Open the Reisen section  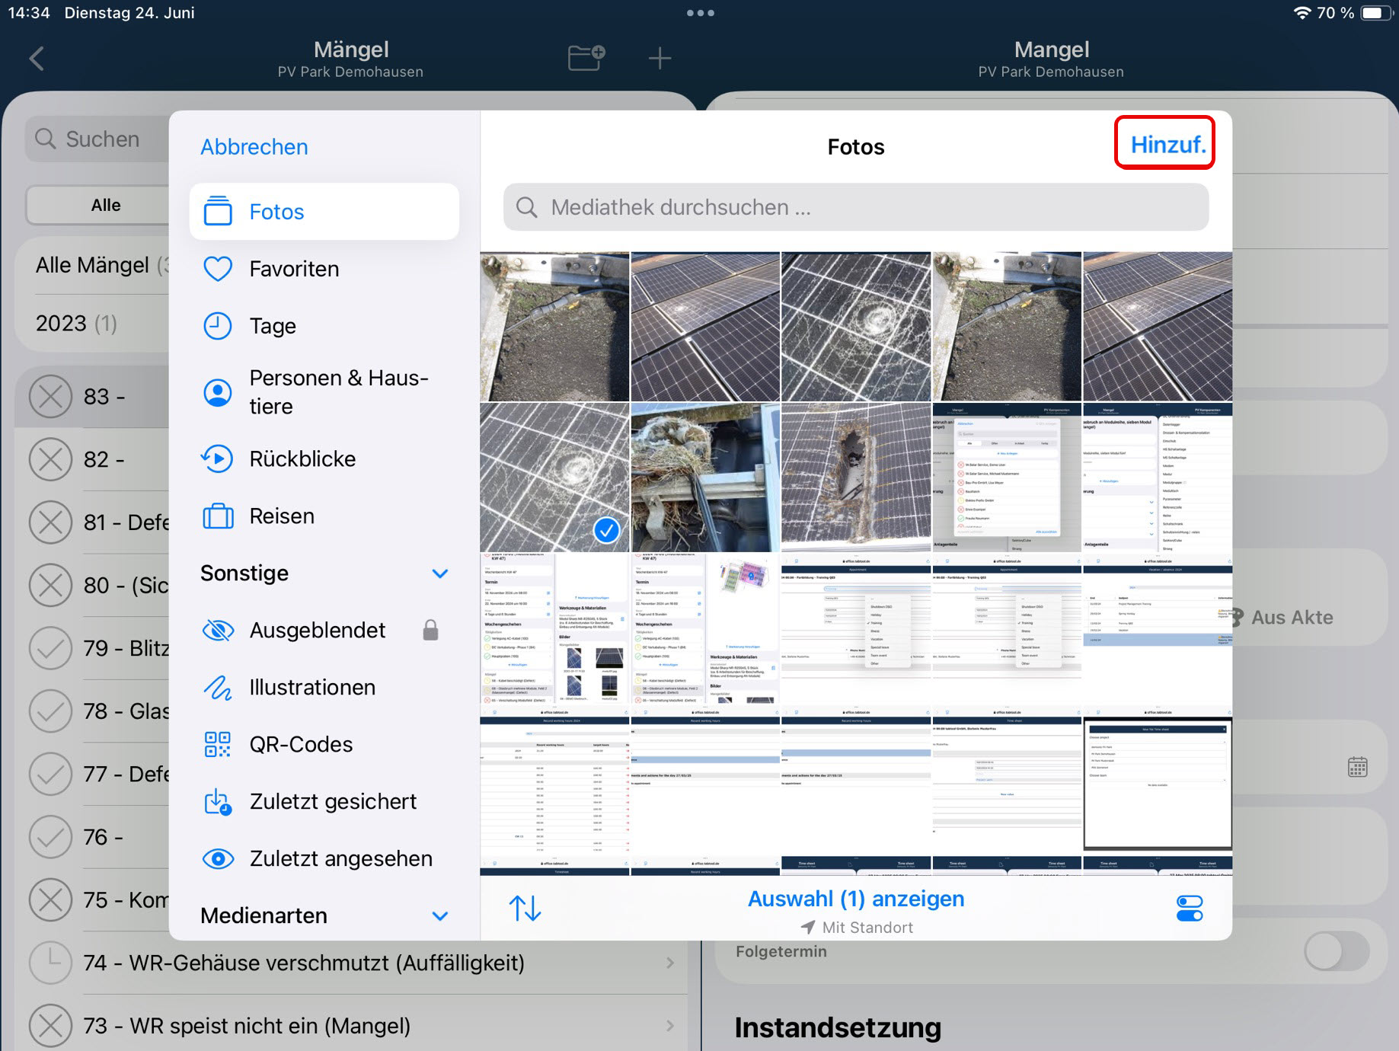[324, 516]
